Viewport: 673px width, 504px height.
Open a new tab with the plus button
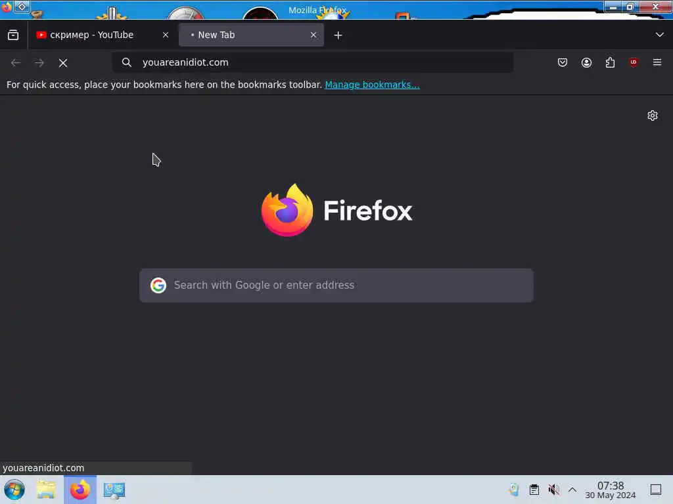coord(338,35)
